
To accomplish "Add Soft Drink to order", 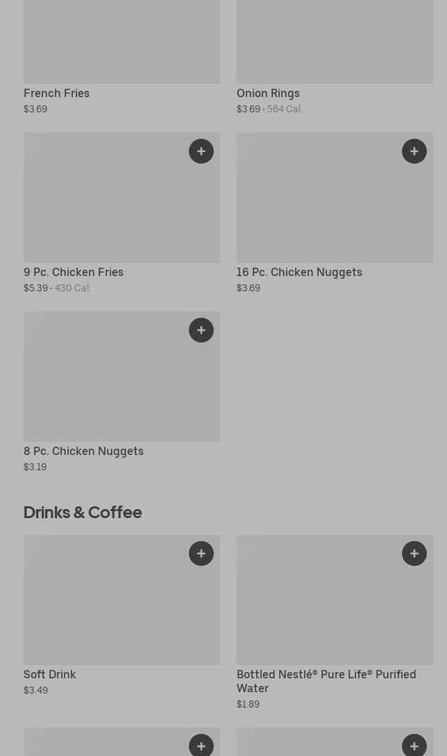I will point(201,553).
